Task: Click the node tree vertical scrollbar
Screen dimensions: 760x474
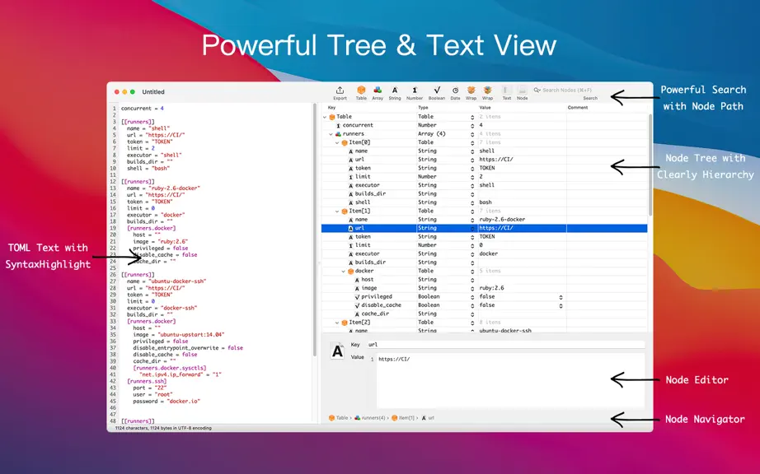Action: click(650, 165)
